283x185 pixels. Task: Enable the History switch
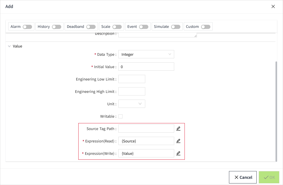(57, 27)
